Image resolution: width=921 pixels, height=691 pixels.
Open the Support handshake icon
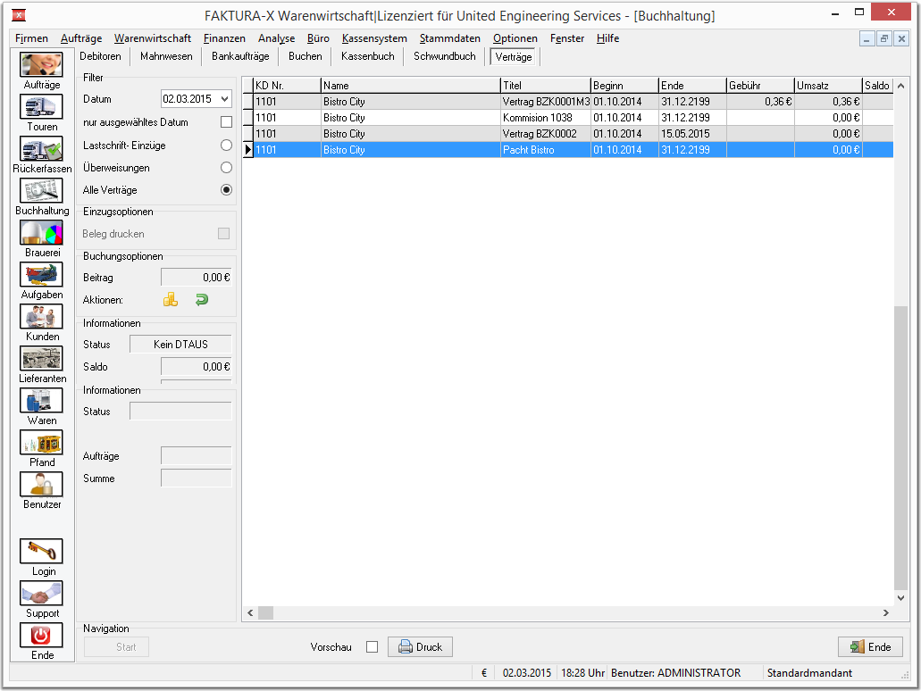click(41, 594)
